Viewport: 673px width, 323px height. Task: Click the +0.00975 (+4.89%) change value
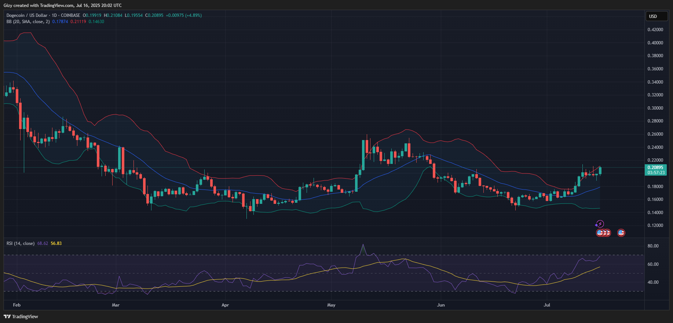click(184, 15)
